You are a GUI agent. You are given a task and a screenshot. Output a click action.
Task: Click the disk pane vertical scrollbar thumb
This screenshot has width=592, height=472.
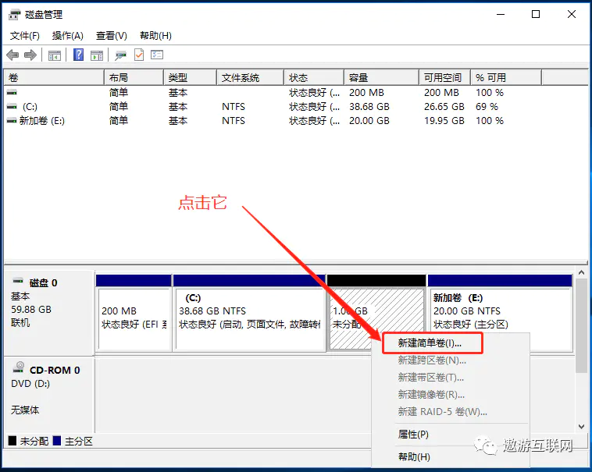pos(581,326)
